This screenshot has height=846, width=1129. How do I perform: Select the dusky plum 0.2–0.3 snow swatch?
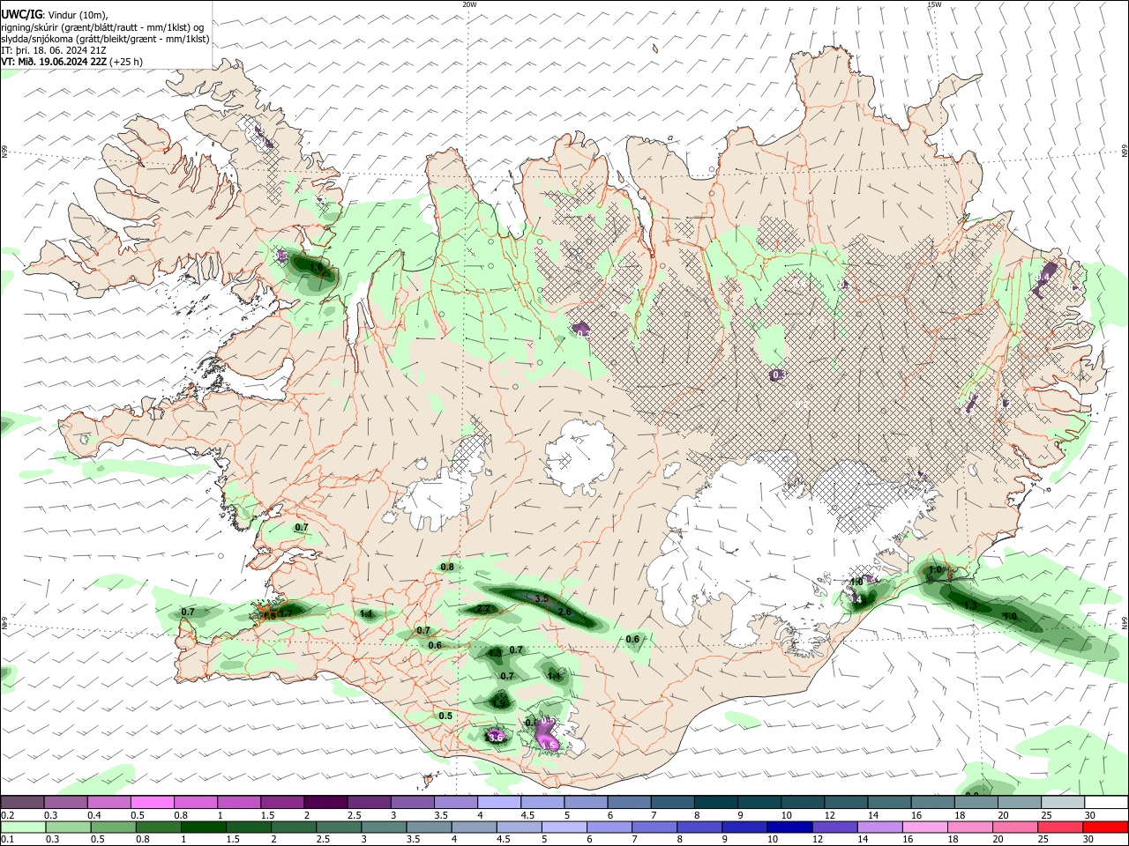pos(22,802)
